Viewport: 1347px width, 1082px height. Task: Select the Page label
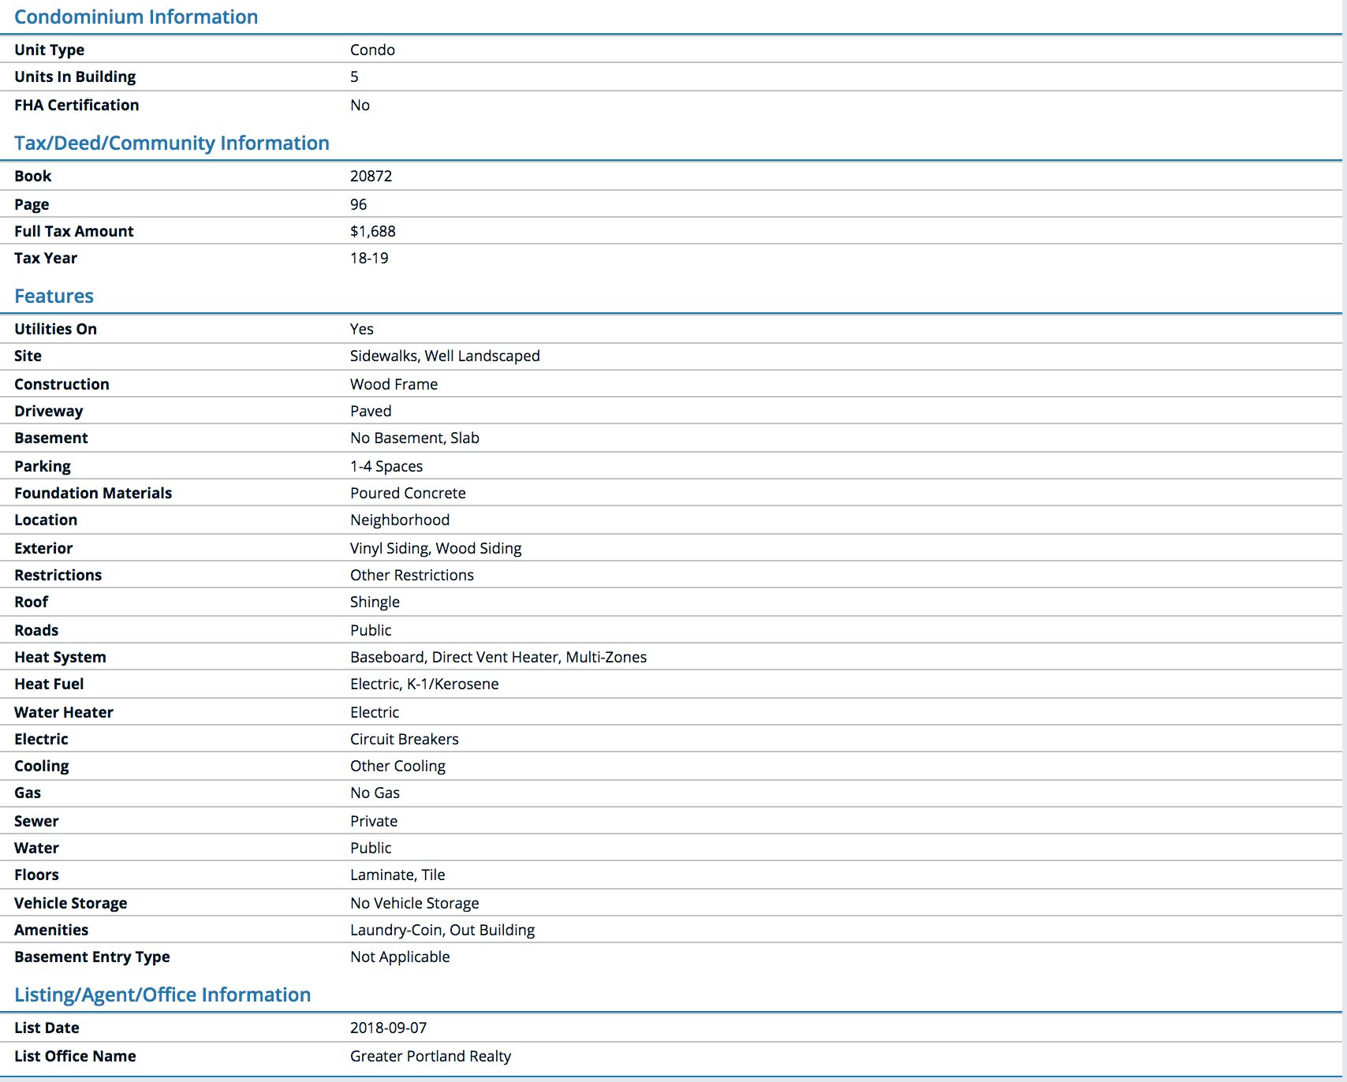[x=32, y=204]
